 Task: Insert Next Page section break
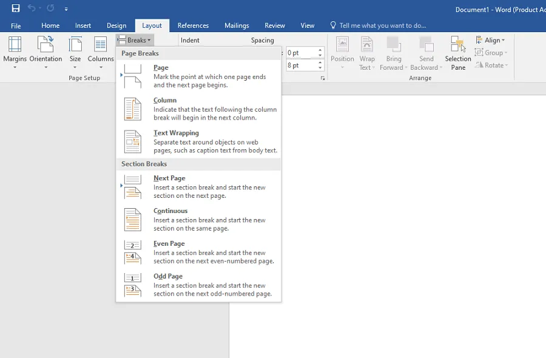(x=198, y=187)
